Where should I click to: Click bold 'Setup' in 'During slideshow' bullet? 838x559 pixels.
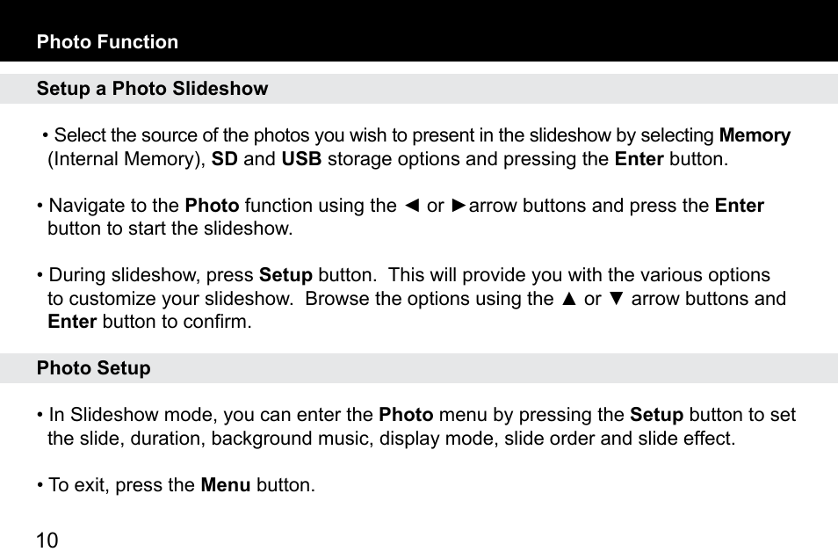click(x=286, y=275)
